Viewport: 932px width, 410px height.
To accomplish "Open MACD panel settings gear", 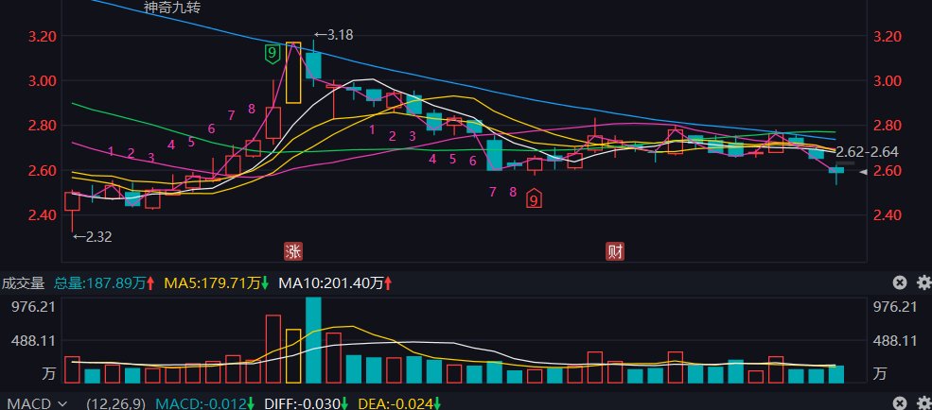I will (x=923, y=403).
